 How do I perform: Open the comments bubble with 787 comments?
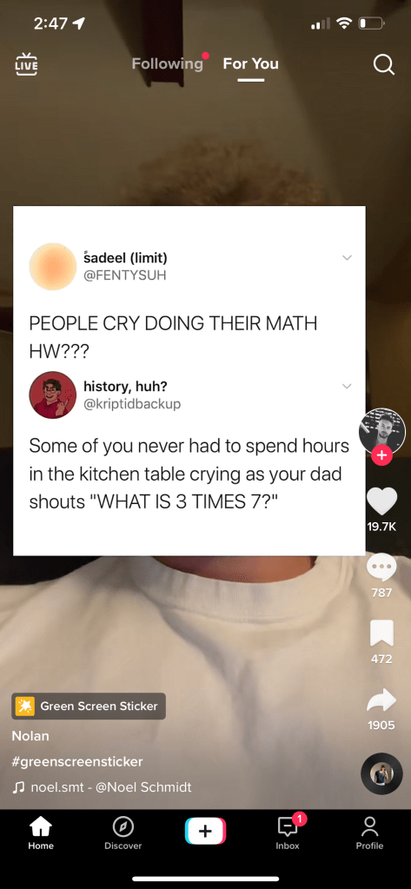point(381,567)
